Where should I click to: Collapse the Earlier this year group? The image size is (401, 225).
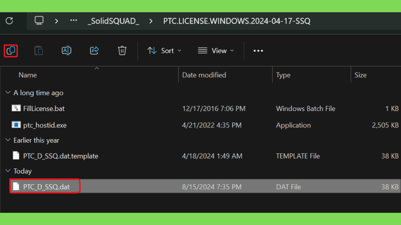tap(8, 140)
